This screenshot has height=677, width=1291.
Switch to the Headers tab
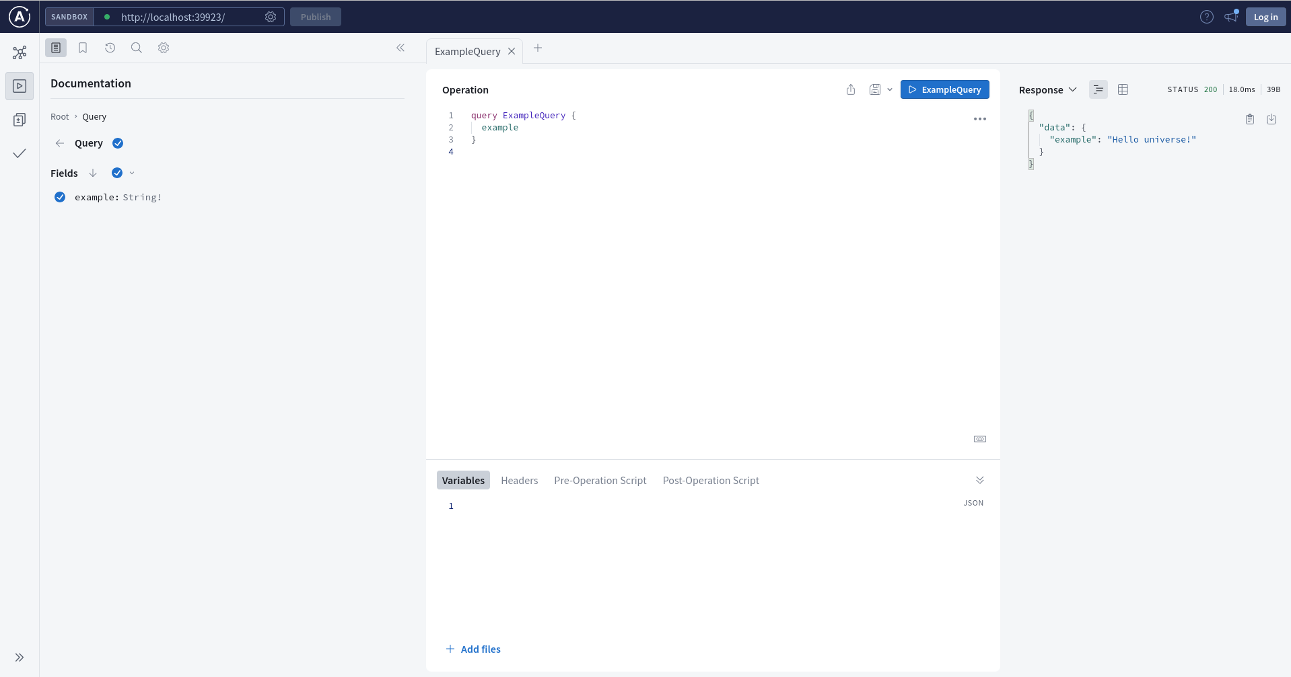(x=519, y=480)
